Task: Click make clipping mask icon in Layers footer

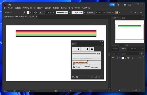Action: pos(129,91)
